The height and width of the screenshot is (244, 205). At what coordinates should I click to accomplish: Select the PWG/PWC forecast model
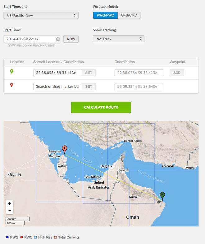105,15
